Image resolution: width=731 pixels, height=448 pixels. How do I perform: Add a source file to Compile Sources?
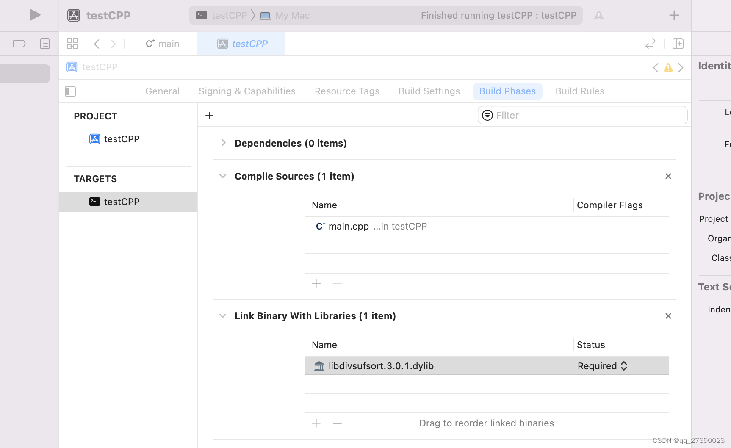[316, 284]
